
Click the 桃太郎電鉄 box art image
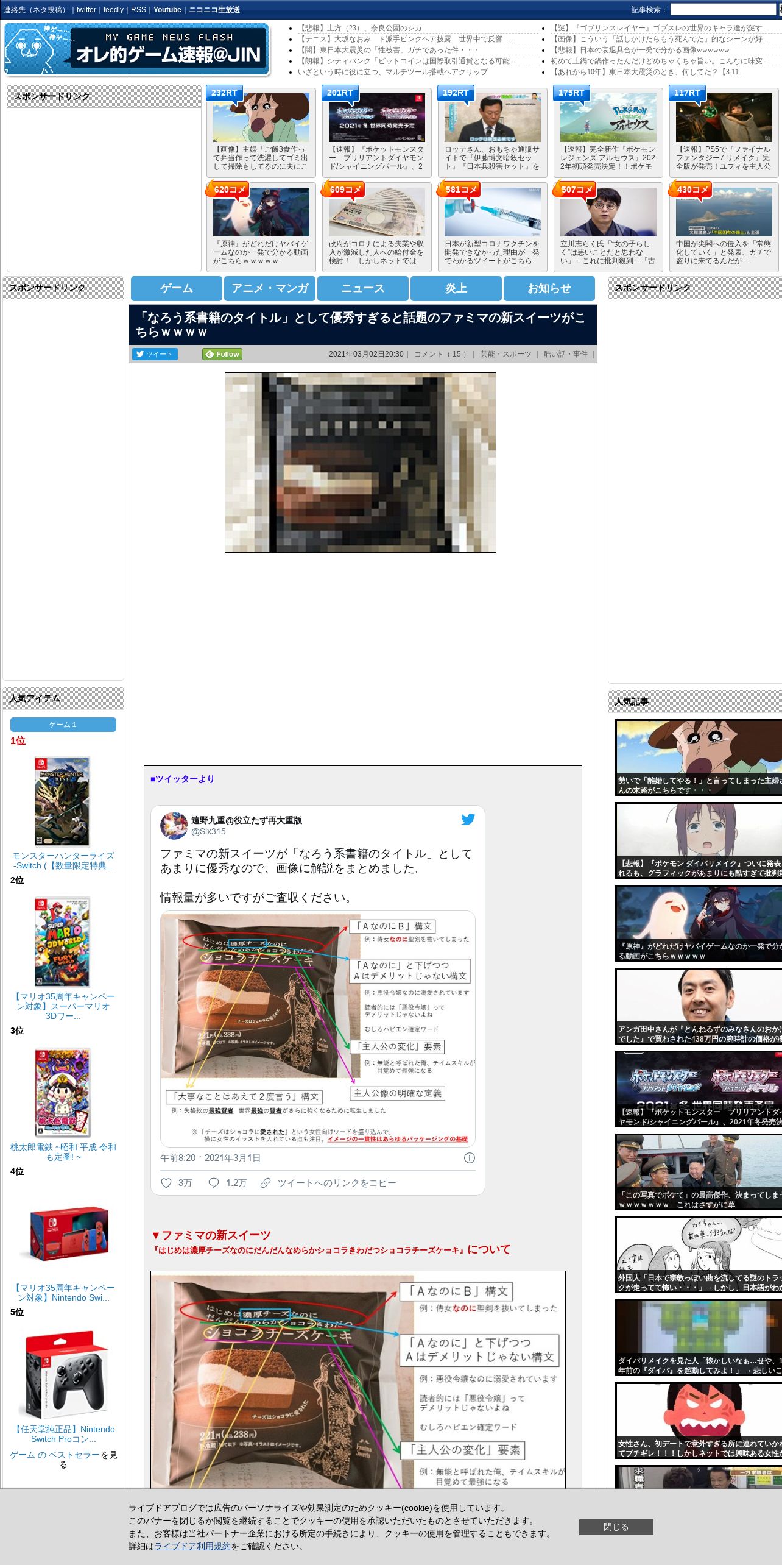(x=63, y=1092)
